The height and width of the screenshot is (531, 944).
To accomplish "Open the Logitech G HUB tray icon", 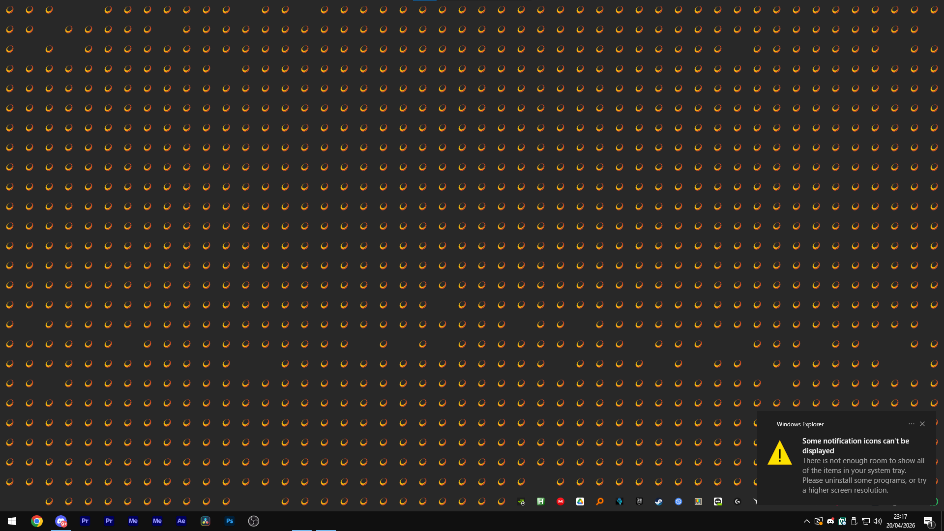I will pos(737,501).
